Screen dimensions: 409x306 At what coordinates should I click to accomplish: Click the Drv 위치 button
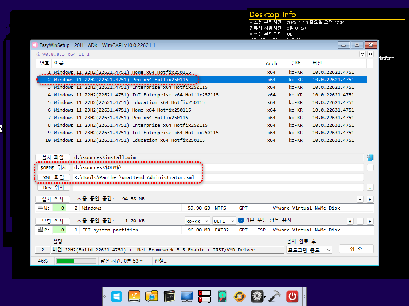point(53,187)
